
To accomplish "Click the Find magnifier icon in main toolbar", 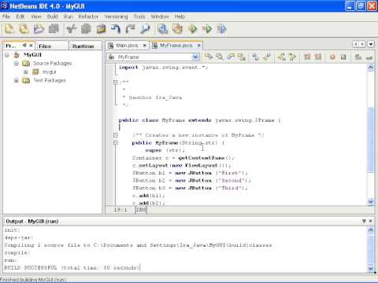I will [145, 29].
